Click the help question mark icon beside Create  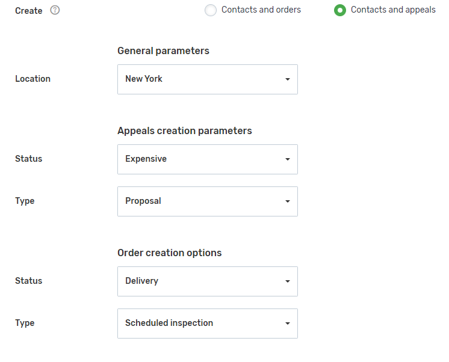[55, 10]
